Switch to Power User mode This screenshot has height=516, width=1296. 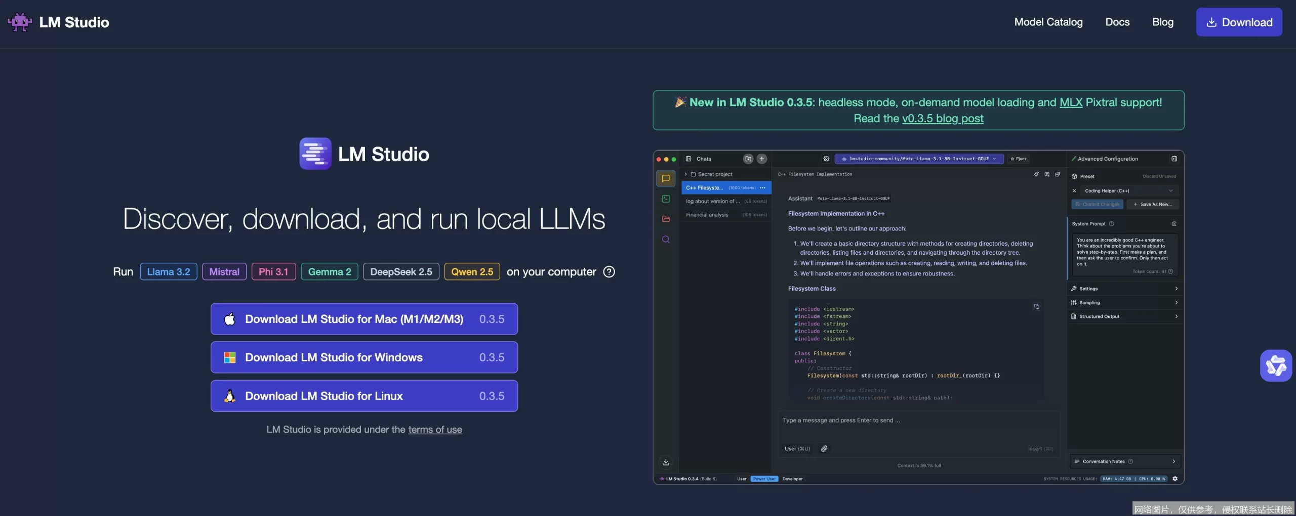pyautogui.click(x=764, y=479)
